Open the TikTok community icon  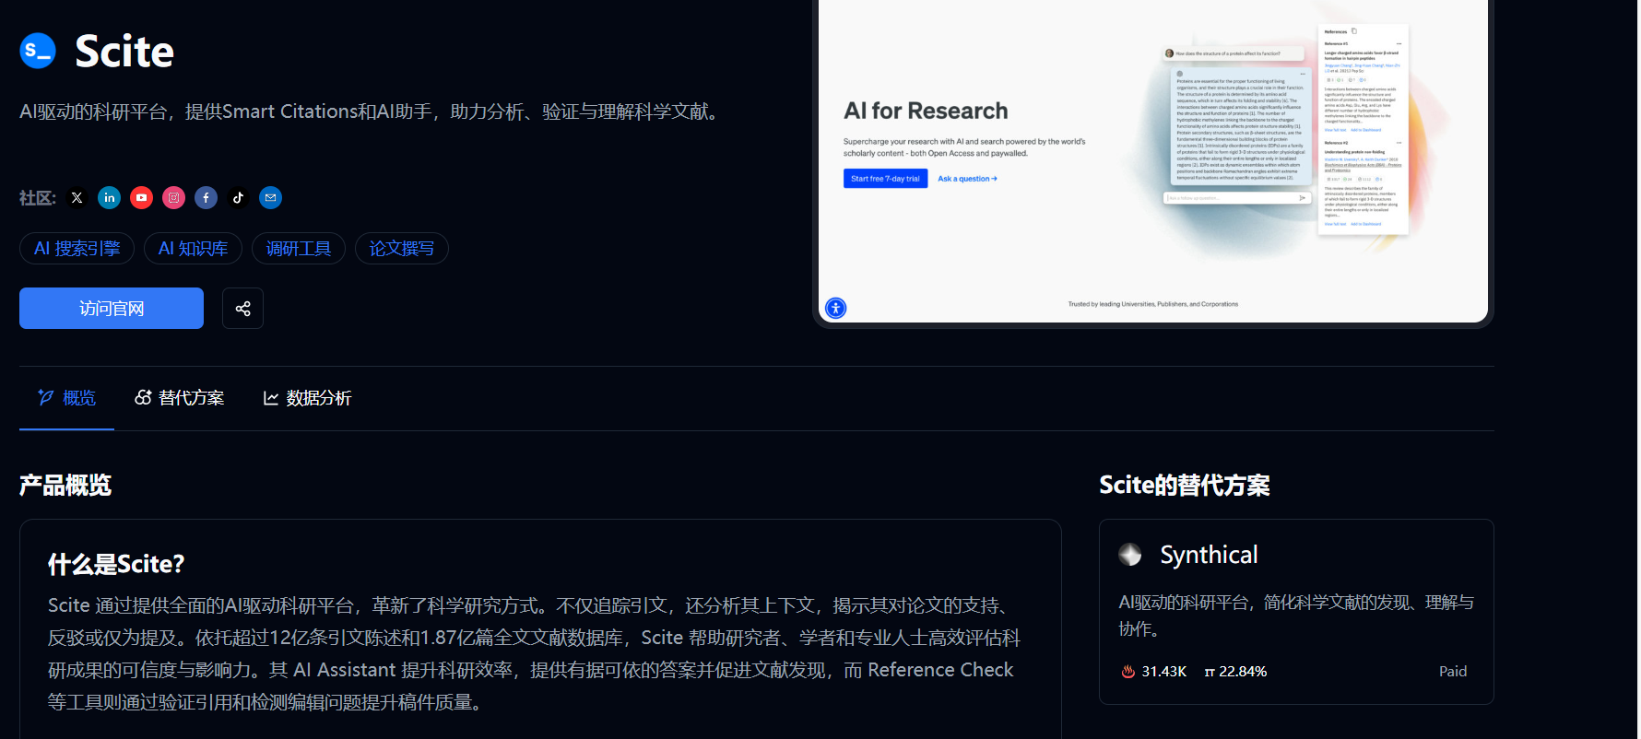click(x=239, y=198)
